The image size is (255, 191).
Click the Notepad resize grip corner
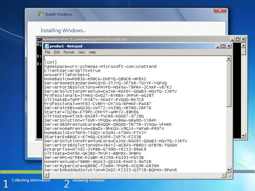pos(229,176)
